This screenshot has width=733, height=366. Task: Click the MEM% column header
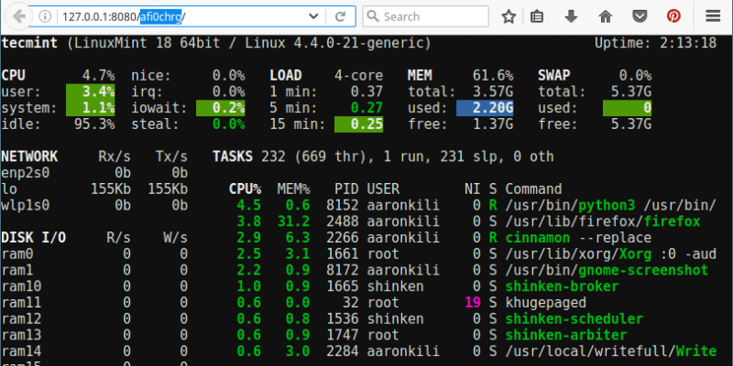[x=293, y=189]
